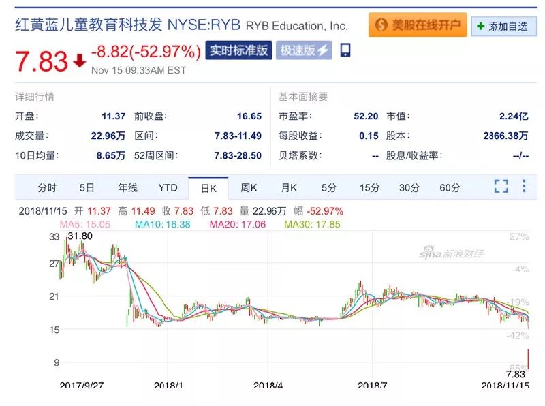The image size is (545, 406).
Task: Click the MA30: 17.85 indicator label
Action: point(312,224)
